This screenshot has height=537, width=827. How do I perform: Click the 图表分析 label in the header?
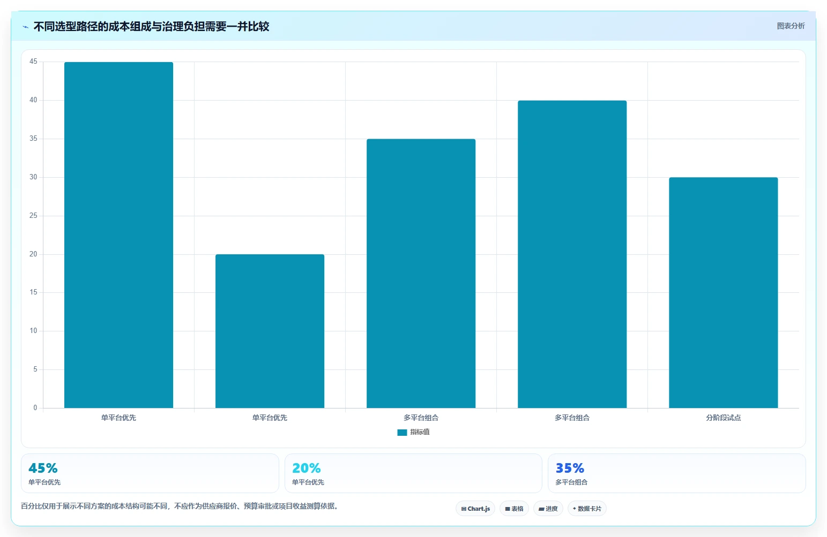(791, 26)
